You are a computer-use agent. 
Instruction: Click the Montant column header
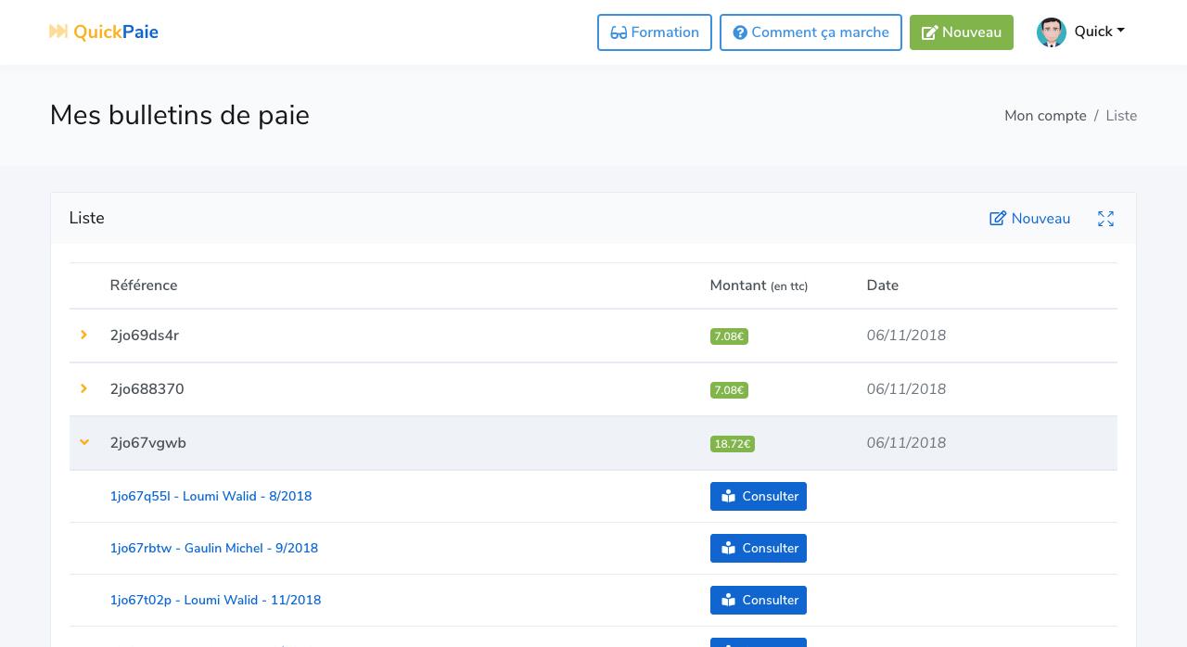tap(759, 285)
